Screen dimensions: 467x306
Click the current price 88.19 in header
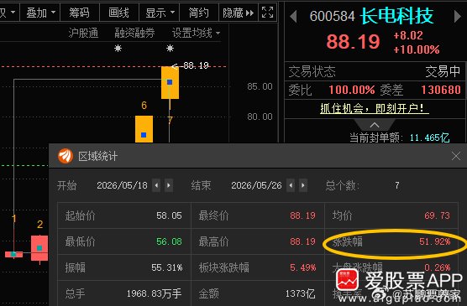[354, 41]
